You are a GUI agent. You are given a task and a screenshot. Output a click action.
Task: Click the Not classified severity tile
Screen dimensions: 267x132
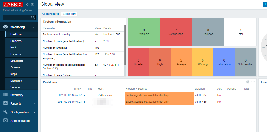(x=246, y=63)
